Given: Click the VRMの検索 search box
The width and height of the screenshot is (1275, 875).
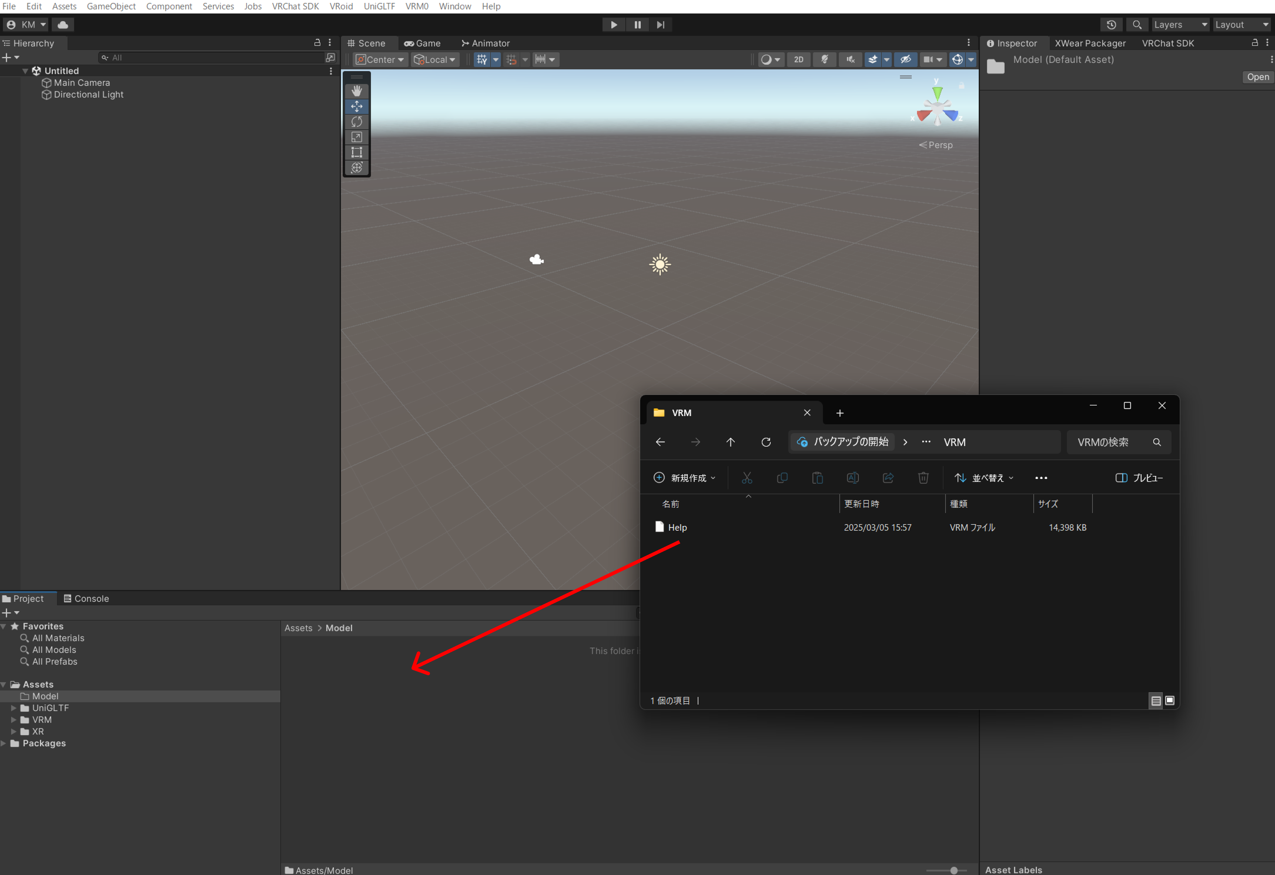Looking at the screenshot, I should tap(1118, 442).
